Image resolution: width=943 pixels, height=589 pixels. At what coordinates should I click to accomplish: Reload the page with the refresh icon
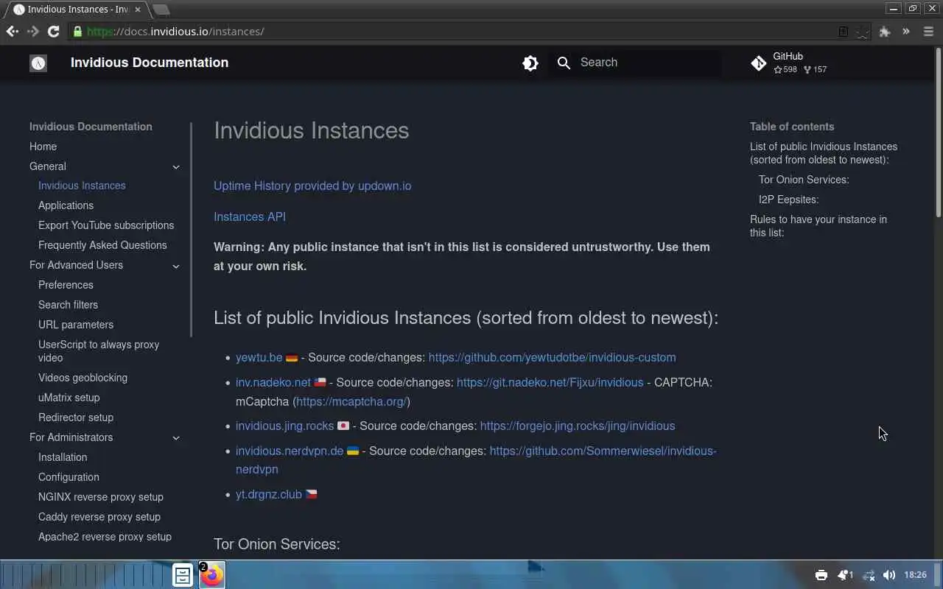coord(53,31)
